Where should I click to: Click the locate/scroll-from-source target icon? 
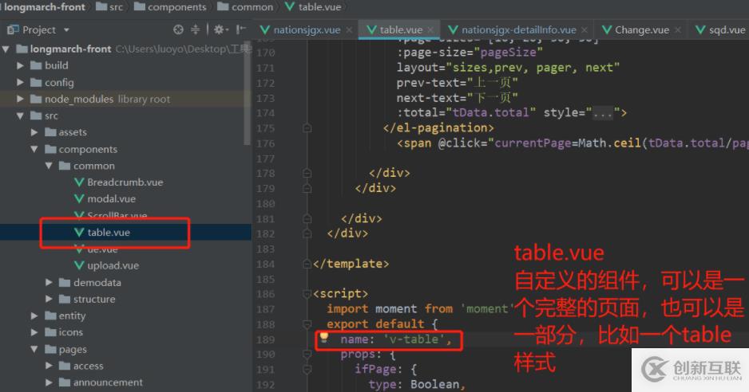click(x=178, y=29)
